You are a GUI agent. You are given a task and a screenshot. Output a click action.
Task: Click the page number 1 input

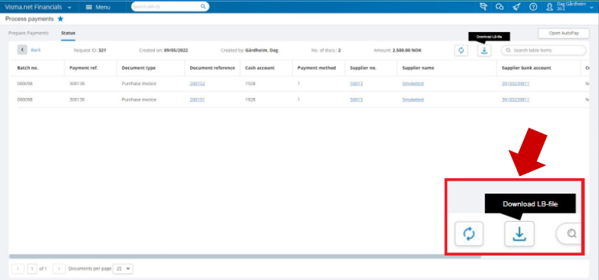pyautogui.click(x=32, y=269)
